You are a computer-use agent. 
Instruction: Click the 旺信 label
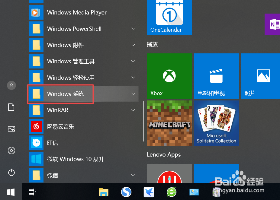[x=53, y=143]
